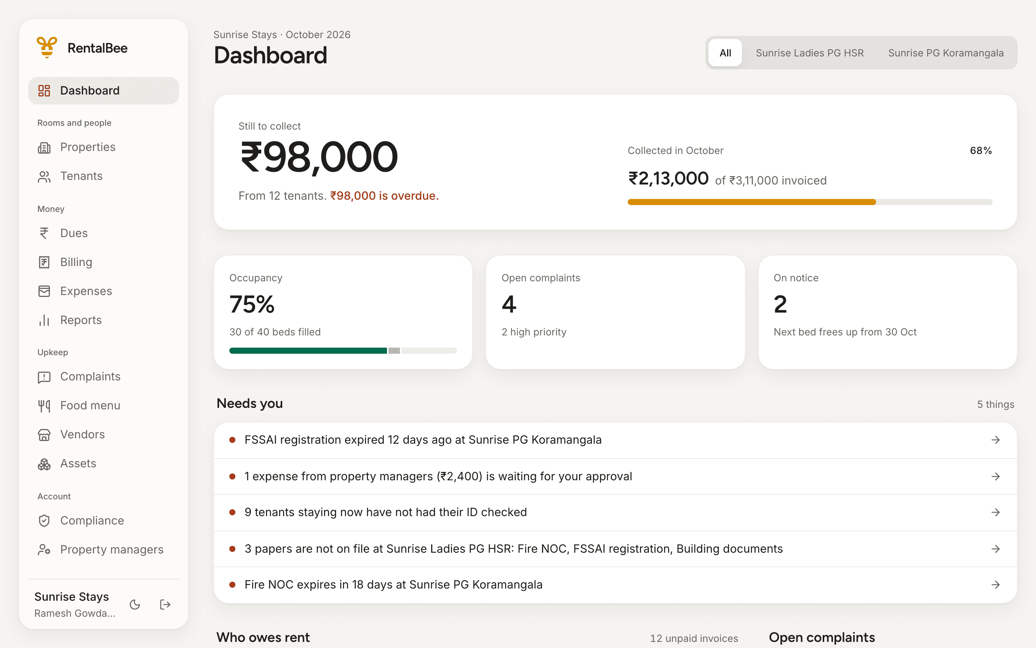1036x648 pixels.
Task: Click arrow on expense waiting approval row
Action: click(996, 476)
